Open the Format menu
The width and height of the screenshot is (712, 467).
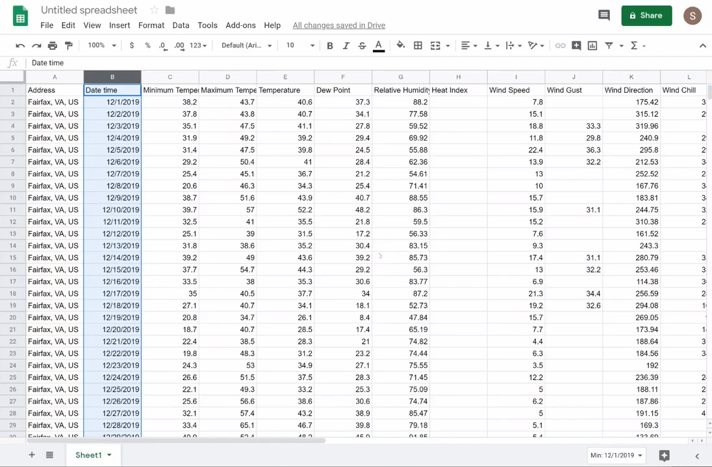[151, 25]
